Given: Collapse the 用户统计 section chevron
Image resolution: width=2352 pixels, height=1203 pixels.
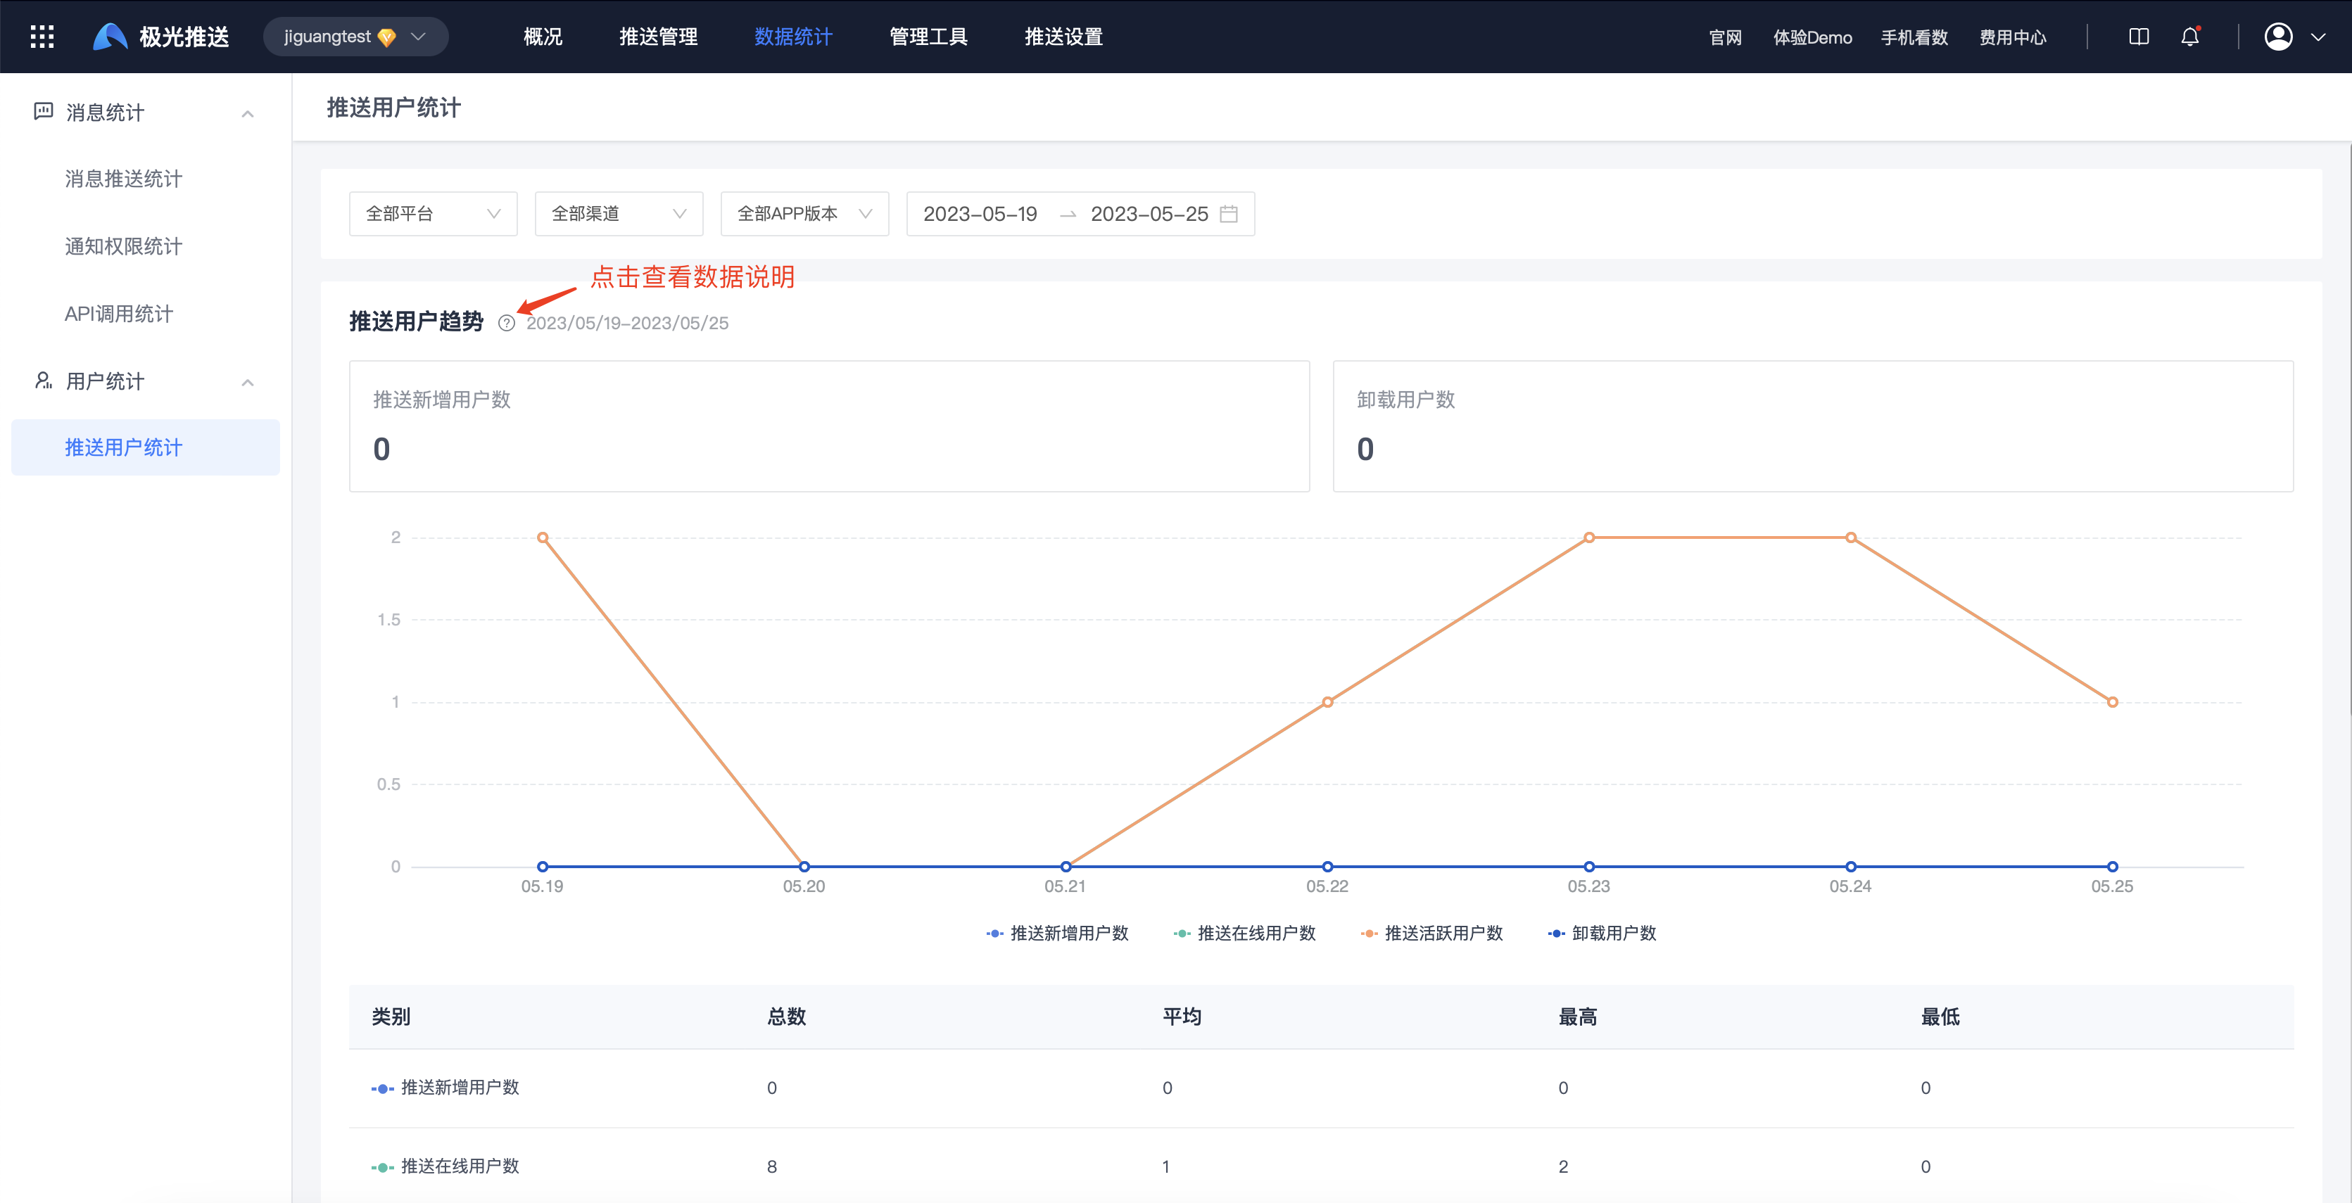Looking at the screenshot, I should (248, 381).
